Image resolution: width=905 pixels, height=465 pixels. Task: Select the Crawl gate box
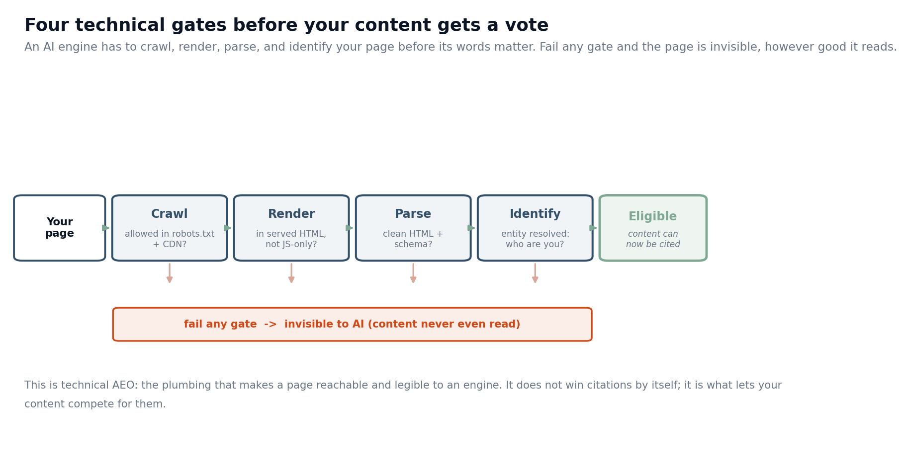pyautogui.click(x=170, y=228)
